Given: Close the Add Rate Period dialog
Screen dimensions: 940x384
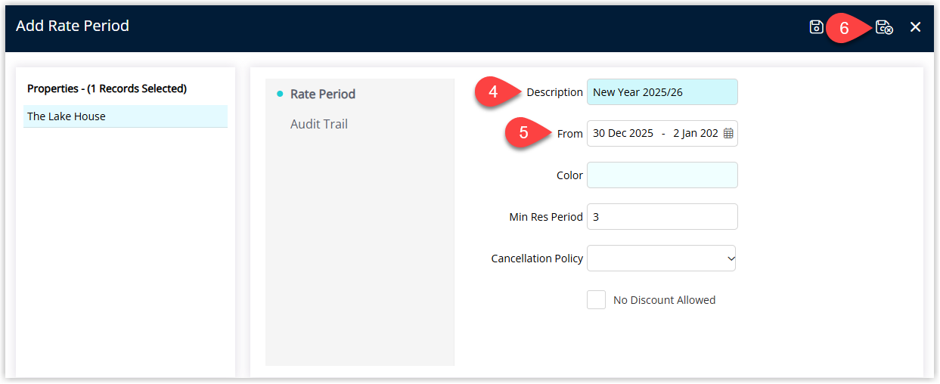Looking at the screenshot, I should point(915,27).
